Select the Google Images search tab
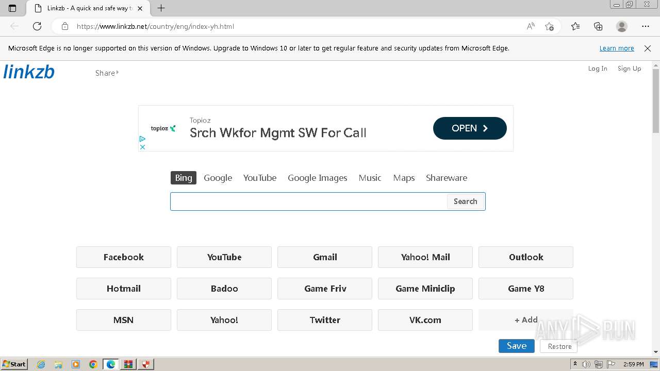This screenshot has height=371, width=660. pyautogui.click(x=318, y=178)
